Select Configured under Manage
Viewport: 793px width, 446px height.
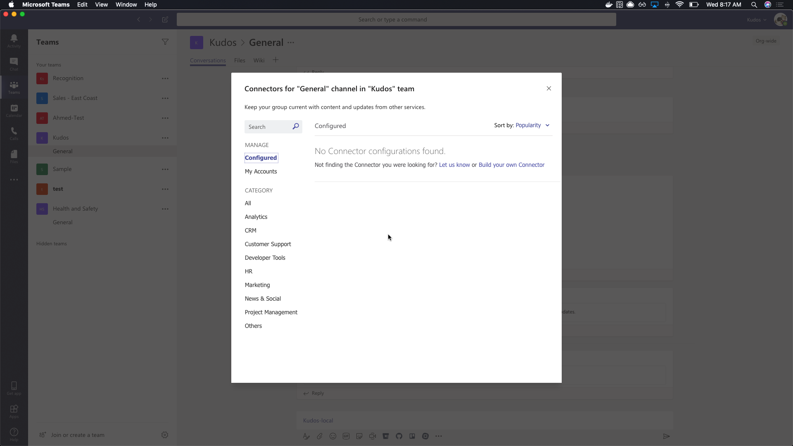tap(261, 158)
